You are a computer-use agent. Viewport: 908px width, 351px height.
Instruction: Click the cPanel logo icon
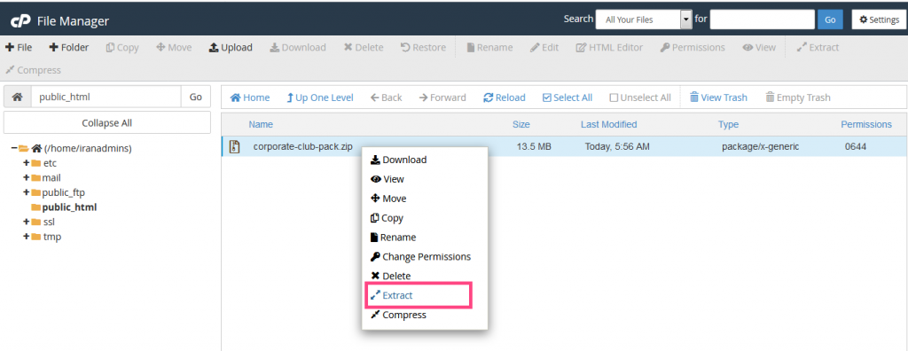(21, 21)
